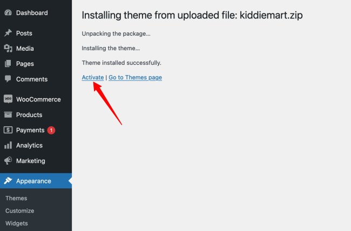The width and height of the screenshot is (351, 231).
Task: Go to the Analytics menu label
Action: [x=29, y=145]
